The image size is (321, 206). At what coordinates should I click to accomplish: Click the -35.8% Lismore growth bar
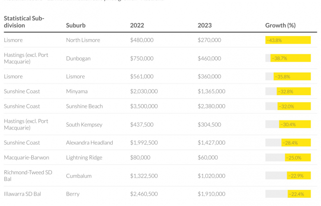[291, 77]
